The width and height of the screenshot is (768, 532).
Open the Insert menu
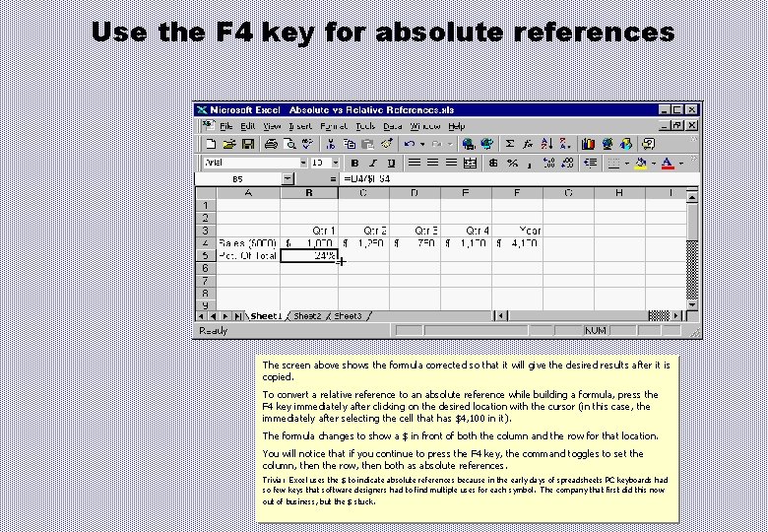[x=300, y=126]
